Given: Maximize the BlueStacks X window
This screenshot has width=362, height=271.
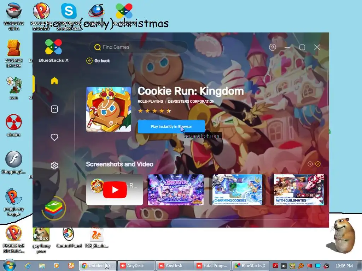Looking at the screenshot, I should [302, 47].
